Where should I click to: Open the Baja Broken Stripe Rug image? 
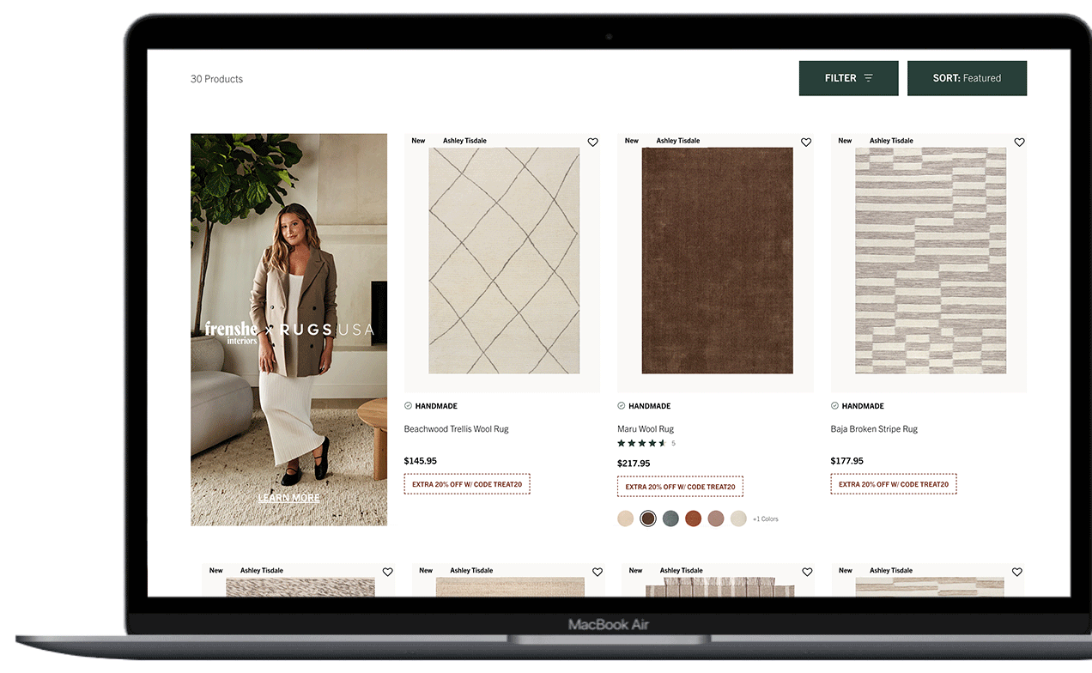[x=931, y=261]
